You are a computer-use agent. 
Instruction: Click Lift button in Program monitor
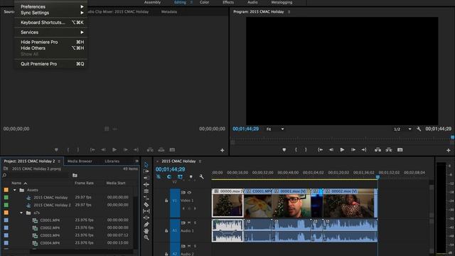pyautogui.click(x=378, y=150)
